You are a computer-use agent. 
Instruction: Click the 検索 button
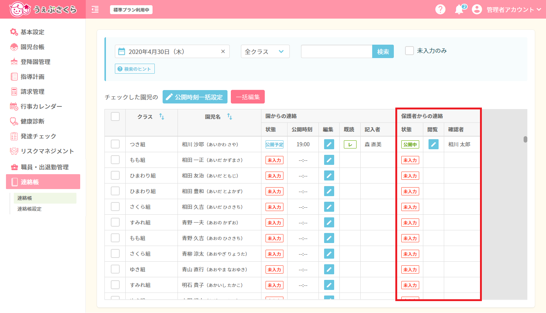383,51
